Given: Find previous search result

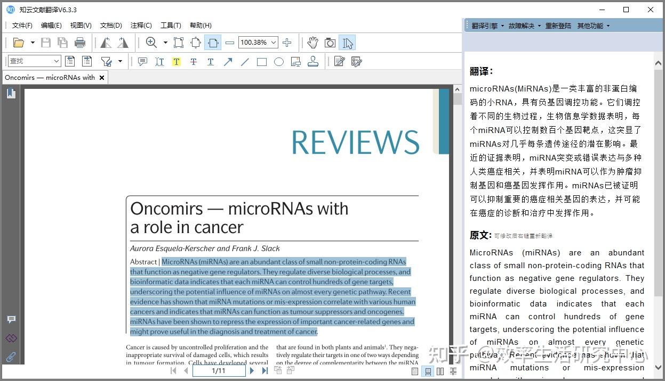Looking at the screenshot, I should (70, 61).
